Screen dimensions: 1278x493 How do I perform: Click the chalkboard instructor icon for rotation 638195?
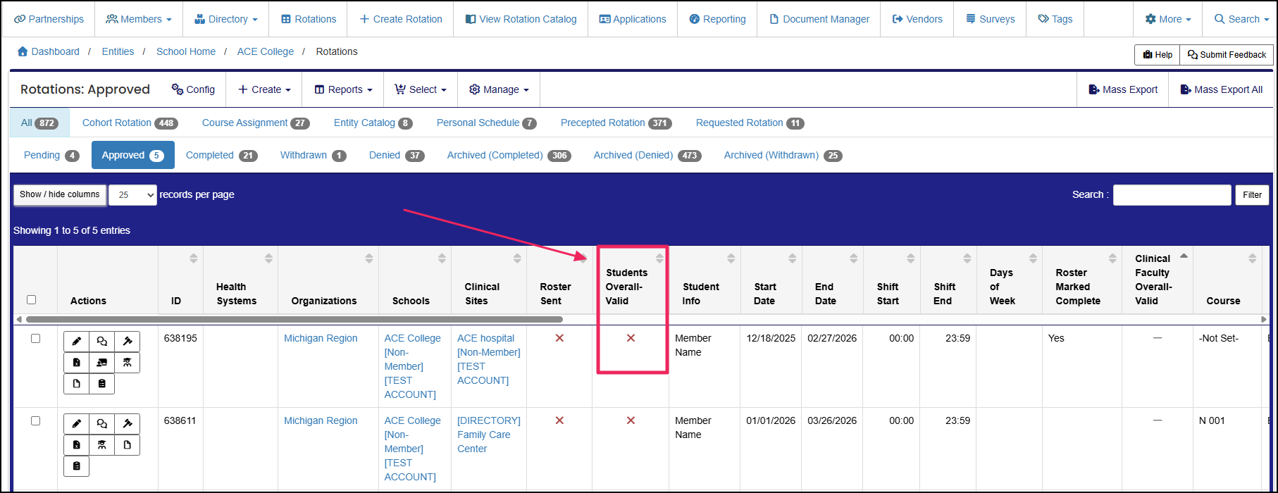[101, 363]
